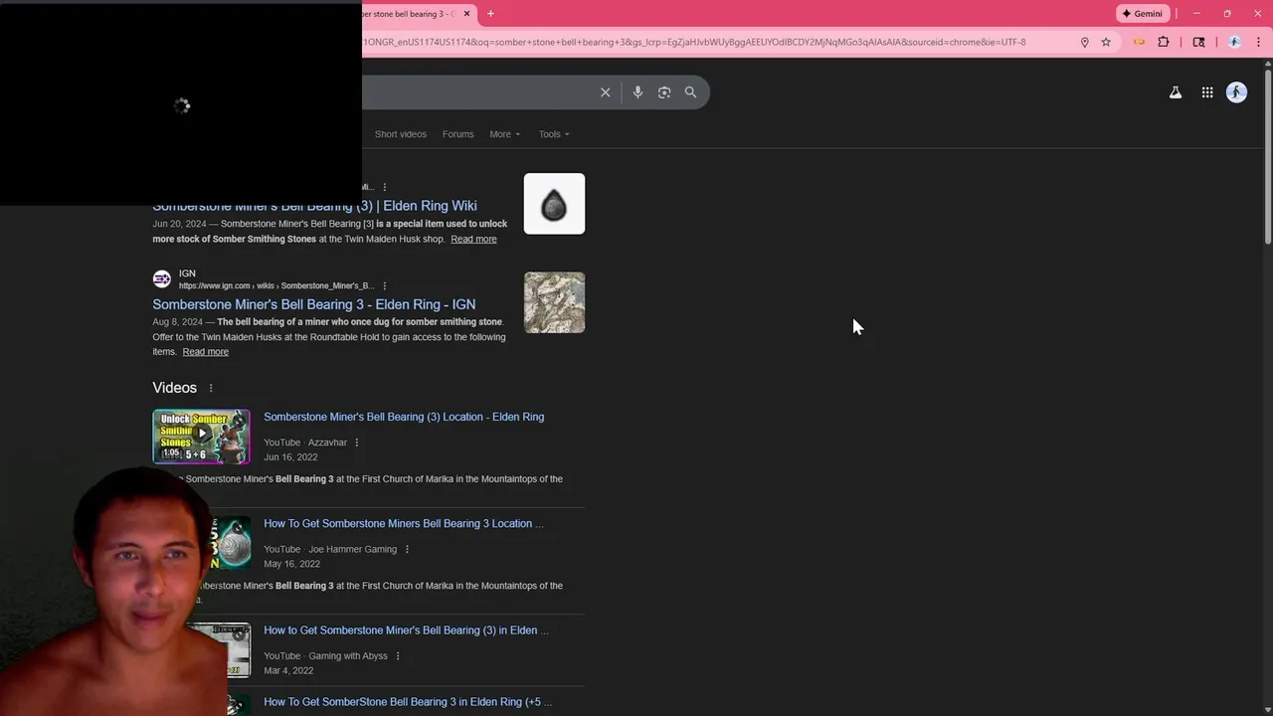Viewport: 1273px width, 716px height.
Task: Click the Mar 4, 2022 video date
Action: (288, 670)
